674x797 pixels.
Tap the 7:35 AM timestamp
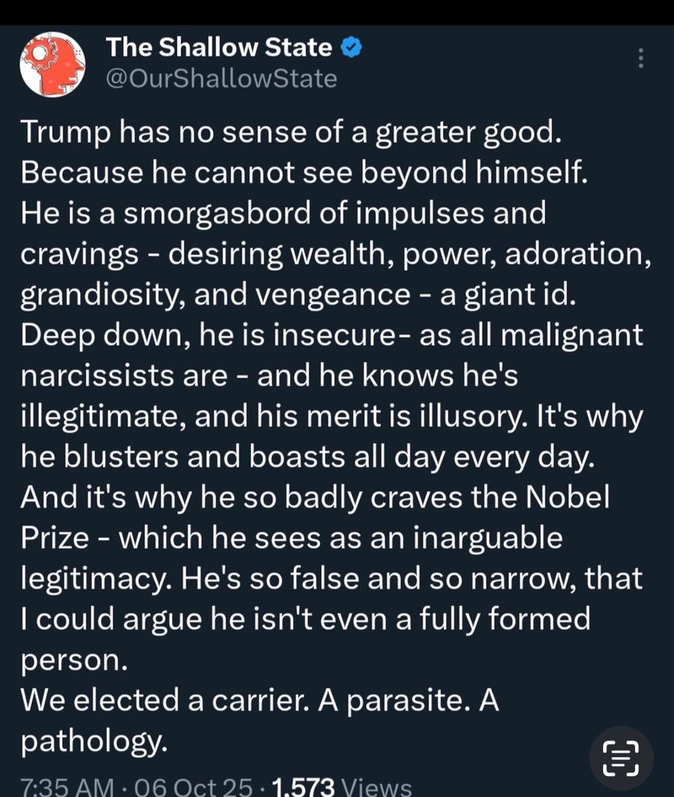pyautogui.click(x=67, y=787)
